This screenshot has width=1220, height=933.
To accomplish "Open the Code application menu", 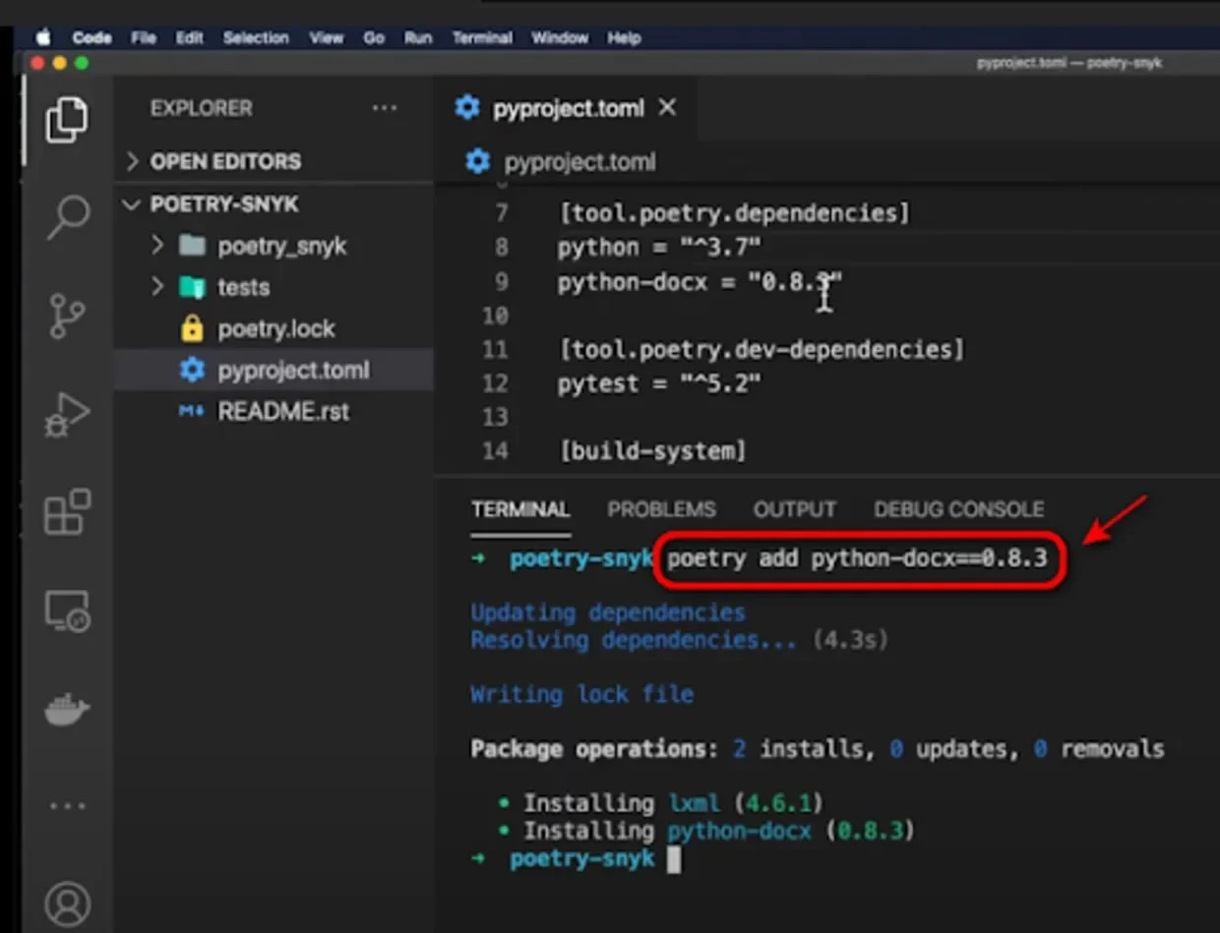I will (91, 37).
